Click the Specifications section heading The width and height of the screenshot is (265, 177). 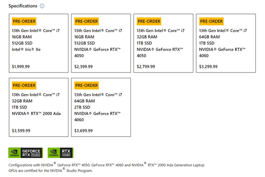[x=23, y=6]
